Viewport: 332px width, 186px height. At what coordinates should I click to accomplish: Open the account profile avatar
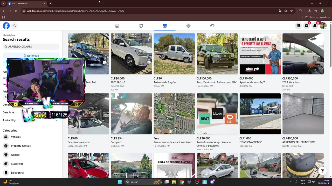pyautogui.click(x=323, y=26)
